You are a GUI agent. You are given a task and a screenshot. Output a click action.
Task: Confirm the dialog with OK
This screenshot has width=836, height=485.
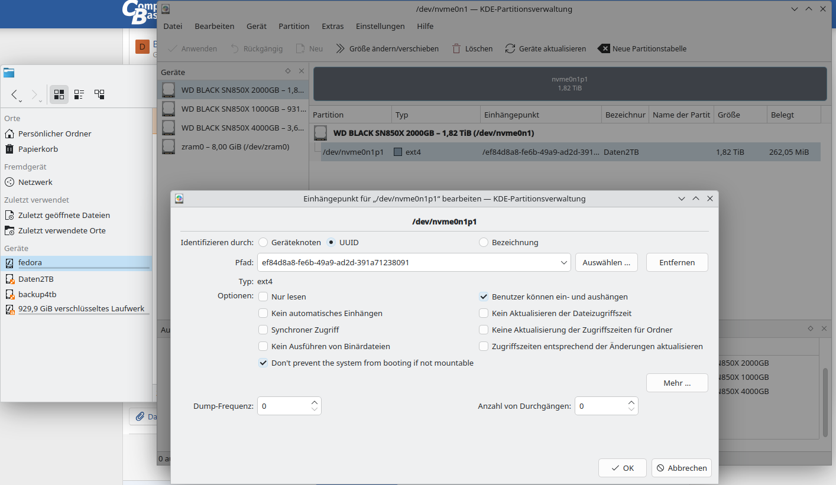(x=623, y=468)
